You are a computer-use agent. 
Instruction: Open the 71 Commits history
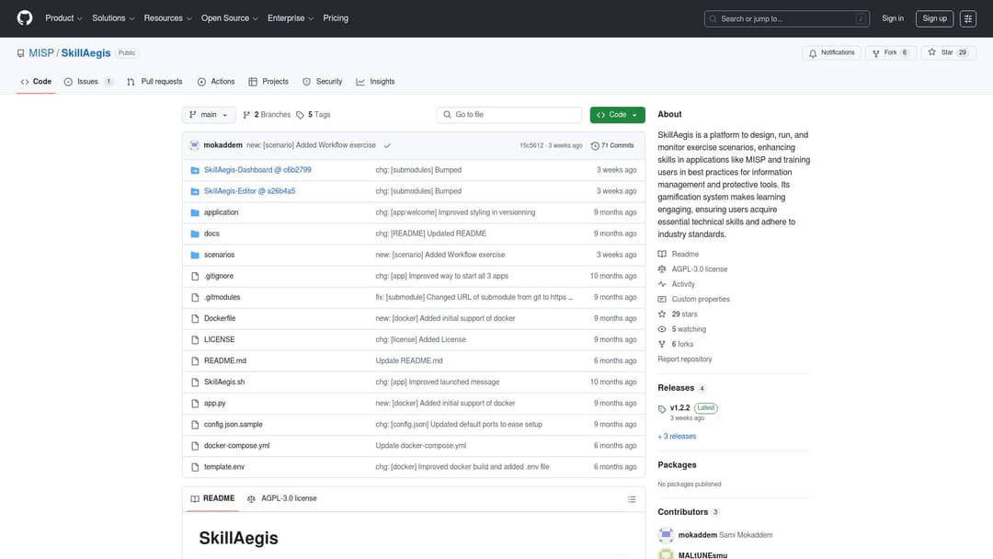[x=612, y=145]
